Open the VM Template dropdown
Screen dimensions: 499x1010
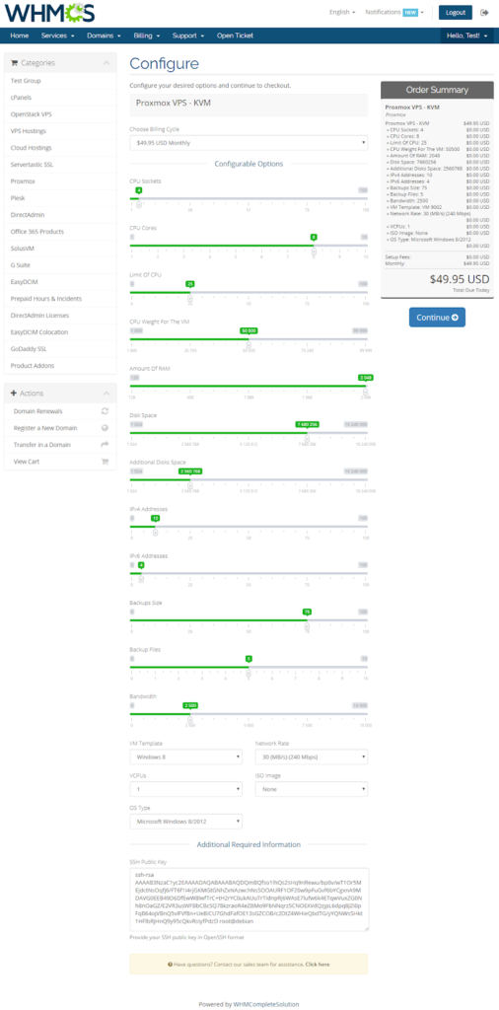coord(186,757)
